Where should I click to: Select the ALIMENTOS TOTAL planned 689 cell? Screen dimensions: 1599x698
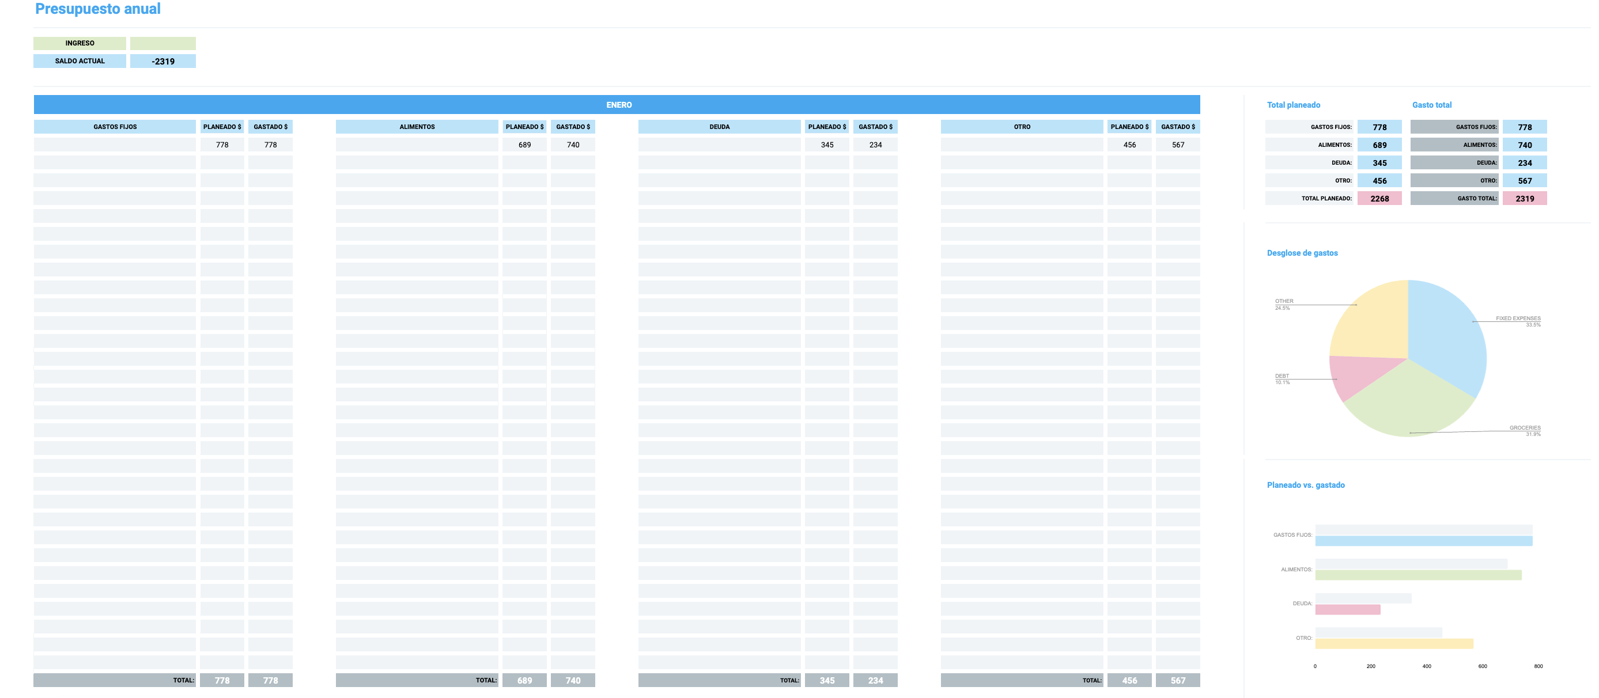(524, 680)
